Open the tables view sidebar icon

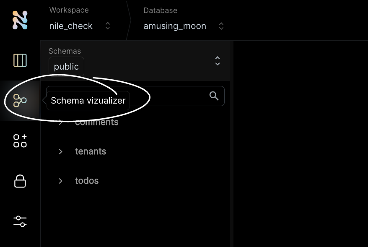tap(20, 60)
